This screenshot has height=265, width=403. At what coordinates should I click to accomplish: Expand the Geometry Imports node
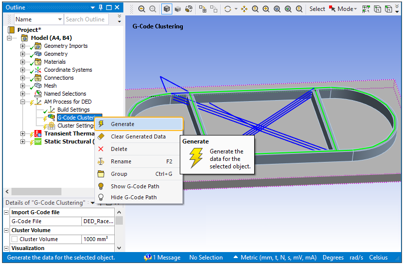point(22,46)
